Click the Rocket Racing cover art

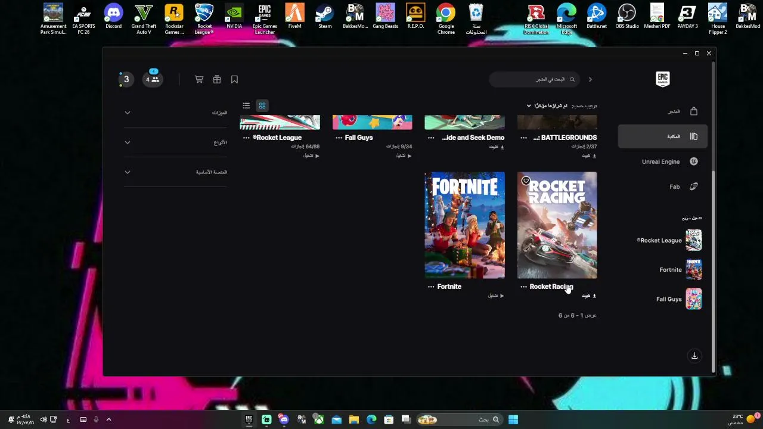pyautogui.click(x=557, y=225)
